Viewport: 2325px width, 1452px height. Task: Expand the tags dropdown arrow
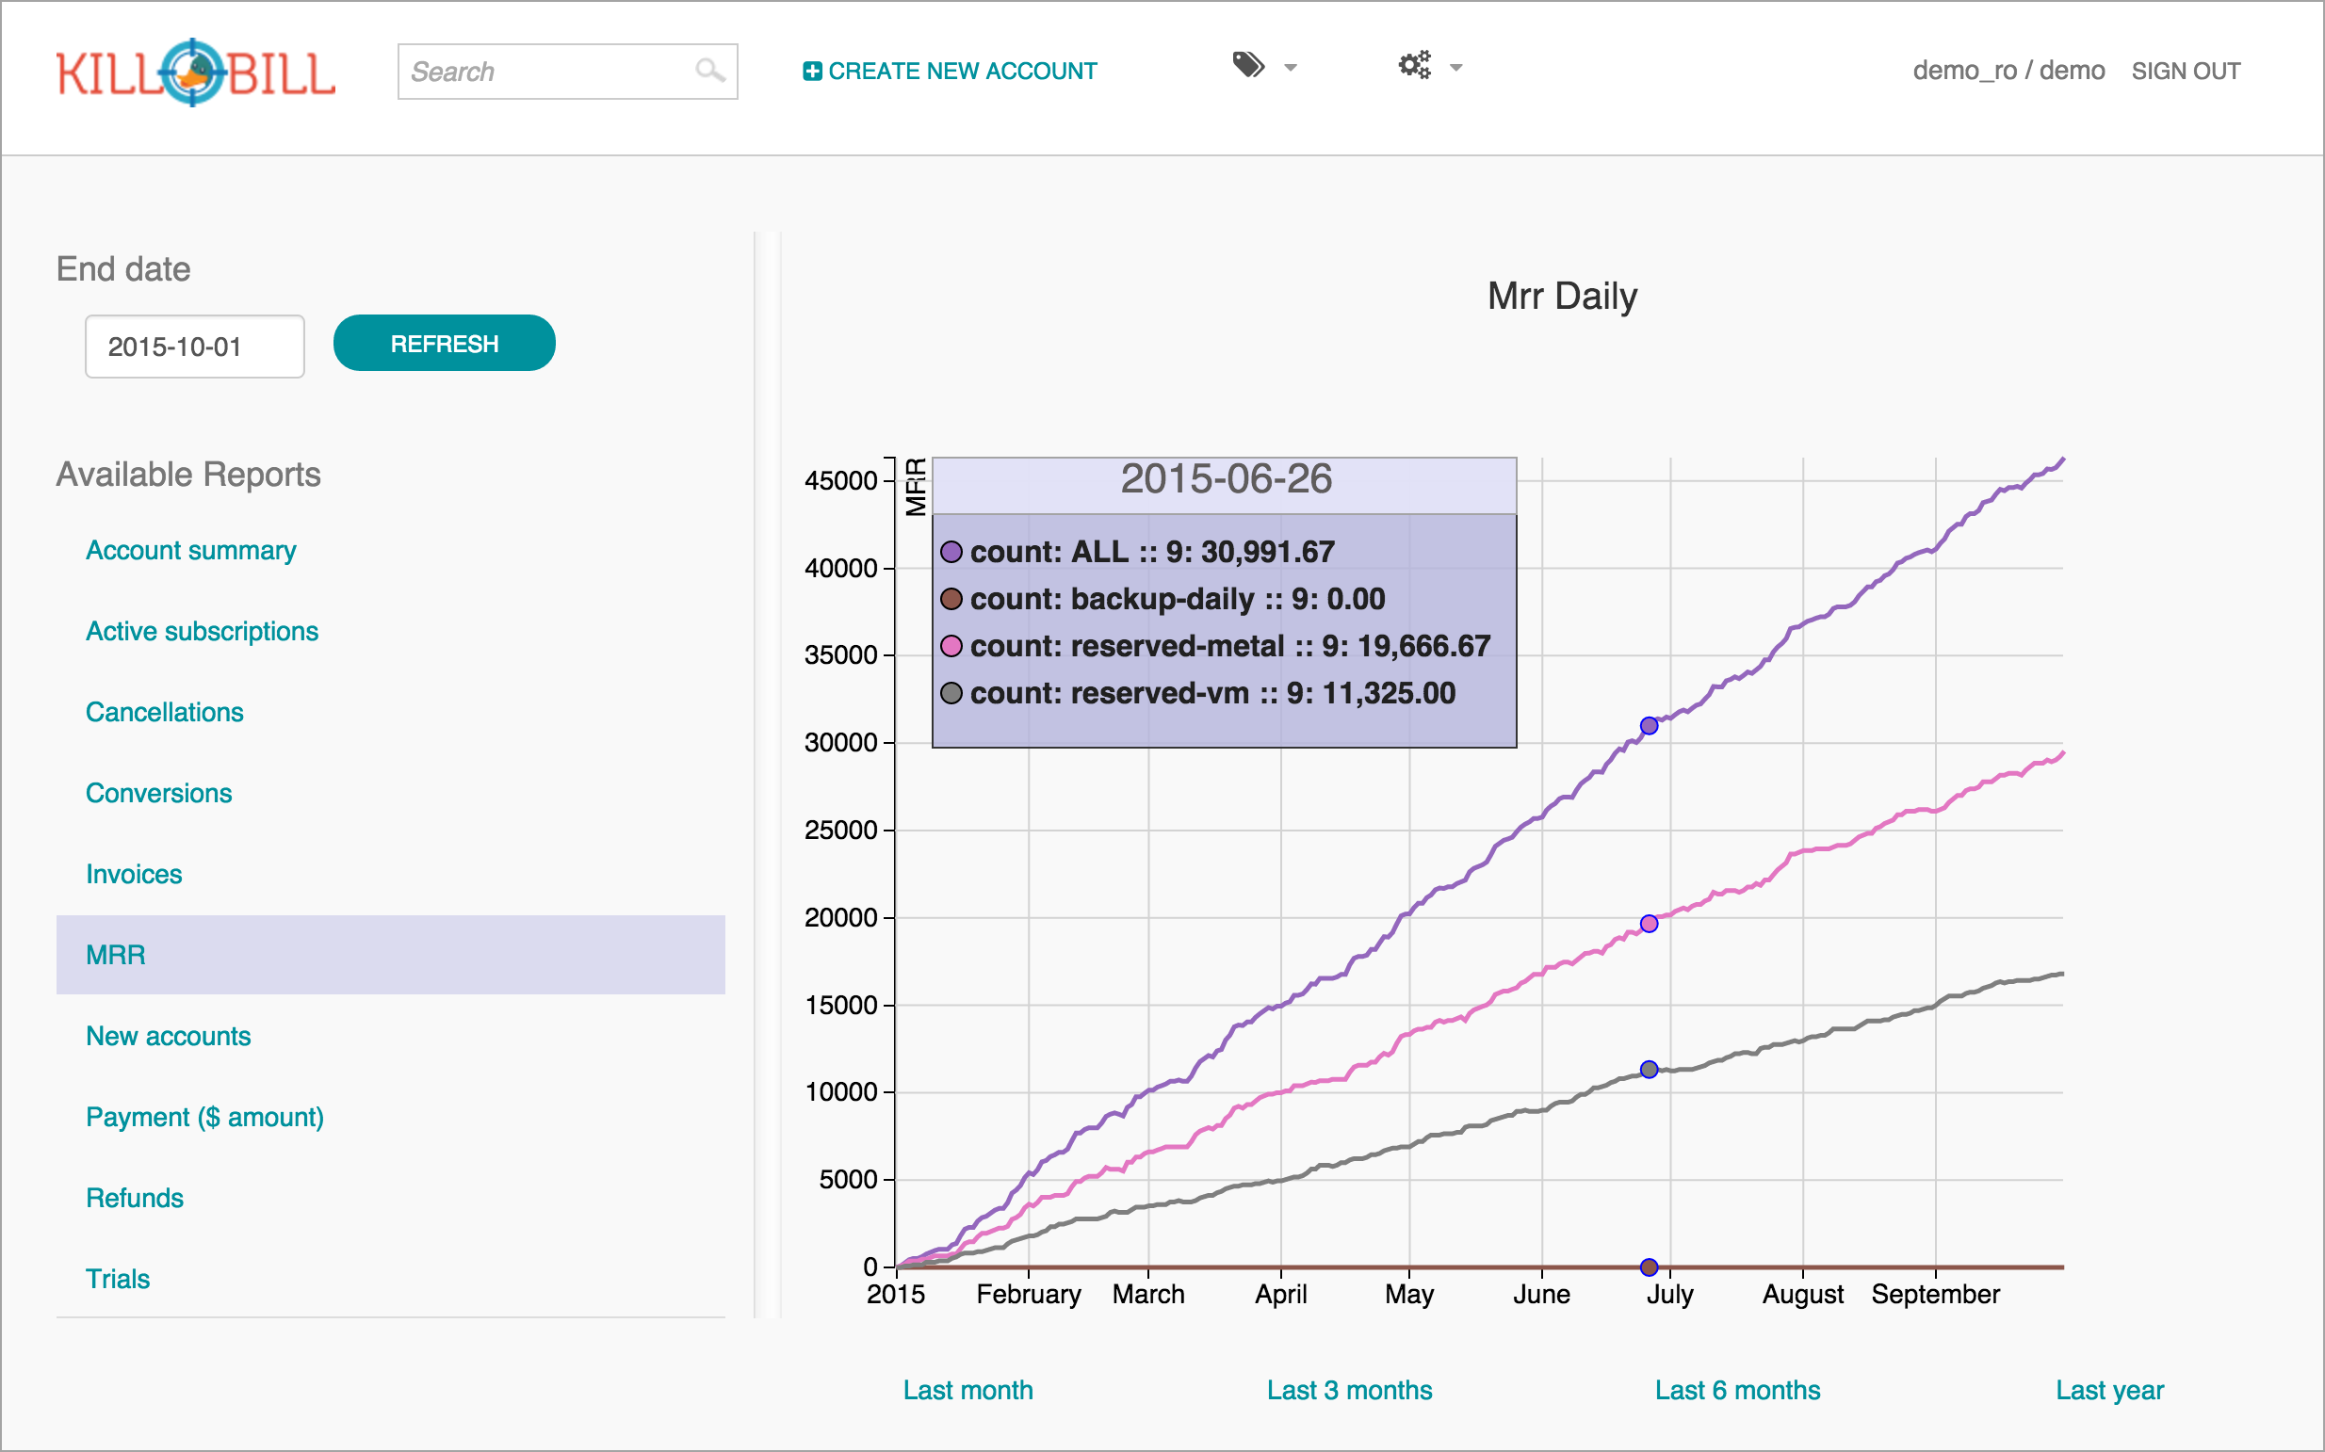click(1292, 67)
